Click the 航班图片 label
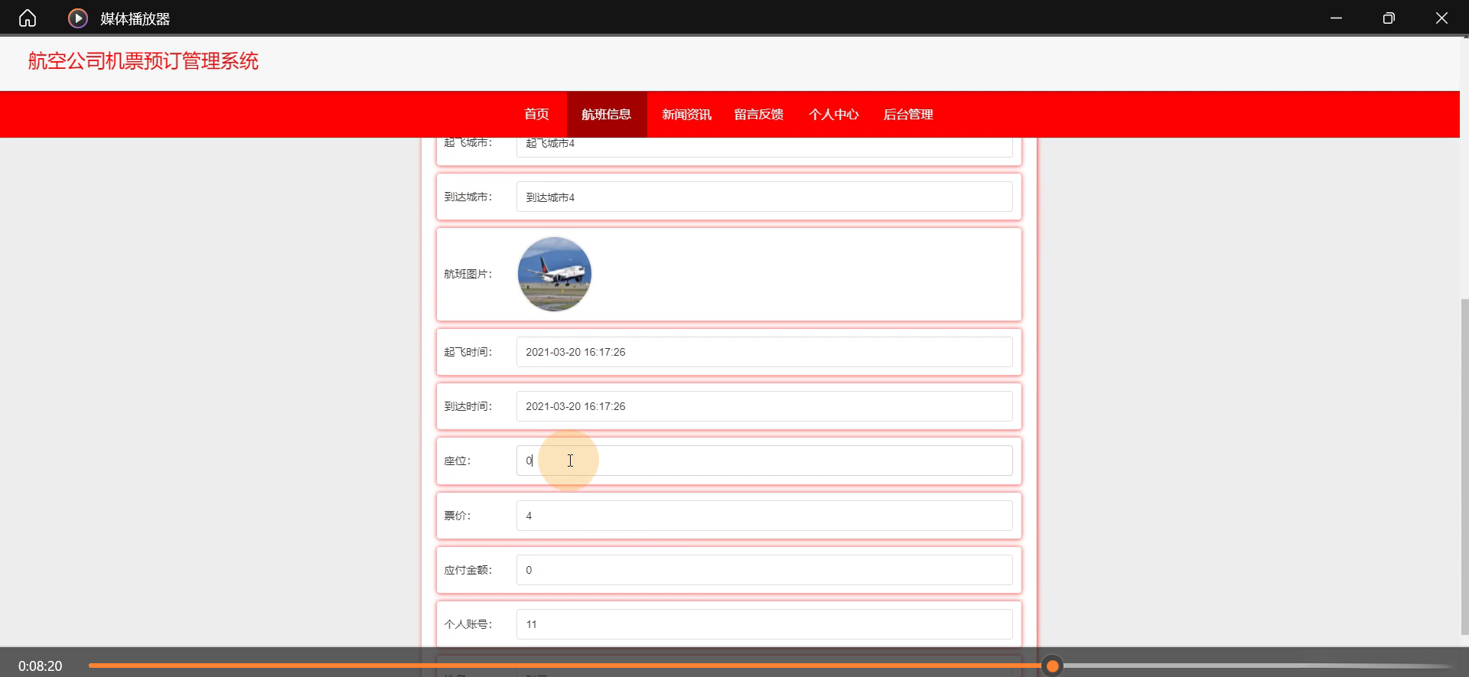 click(x=468, y=274)
